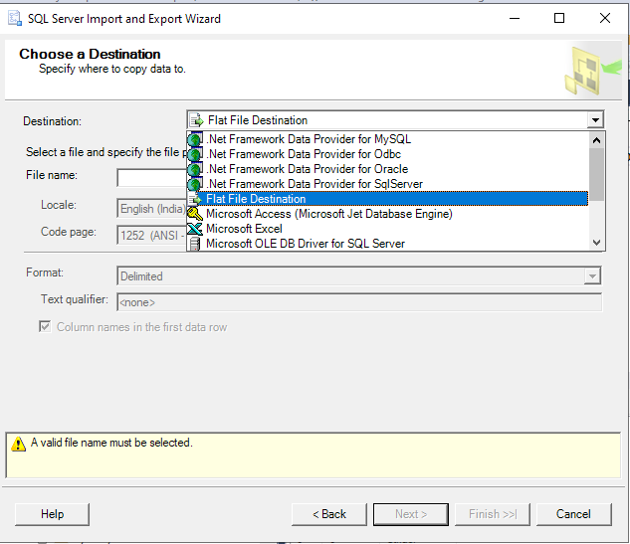
Task: Click the Destination: label
Action: pos(52,121)
